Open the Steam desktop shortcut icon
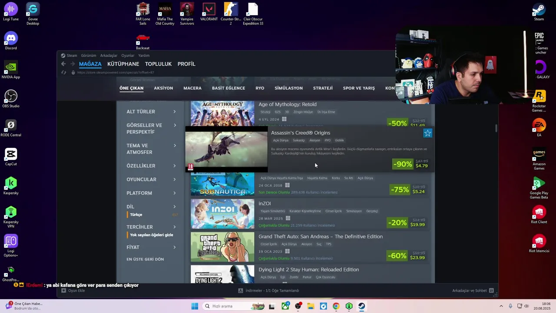Image resolution: width=556 pixels, height=313 pixels. tap(539, 12)
